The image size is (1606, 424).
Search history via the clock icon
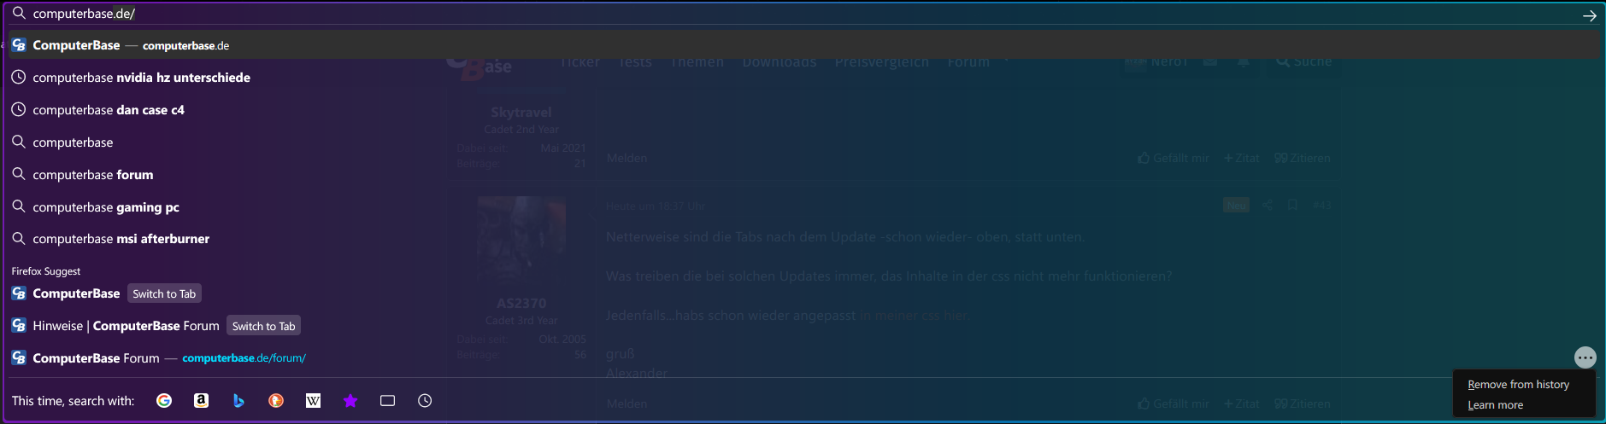(x=425, y=401)
